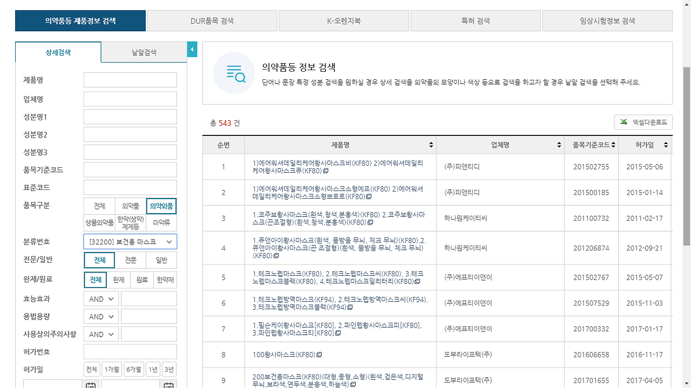The image size is (691, 388).
Task: Focus the 성분명2 input field
Action: click(130, 134)
